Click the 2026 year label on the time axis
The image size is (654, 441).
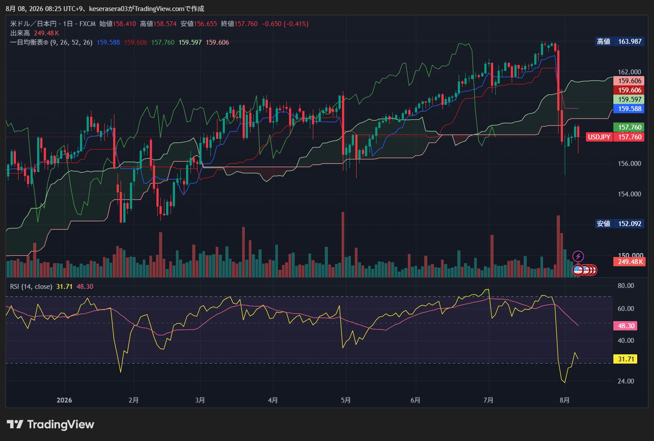pos(64,400)
